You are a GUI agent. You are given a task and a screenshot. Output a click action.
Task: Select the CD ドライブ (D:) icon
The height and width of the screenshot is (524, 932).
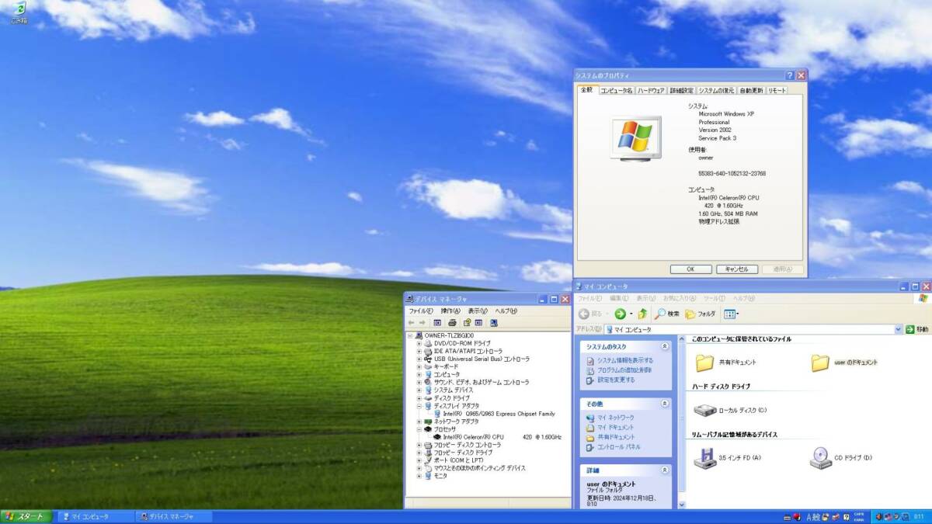pos(820,458)
